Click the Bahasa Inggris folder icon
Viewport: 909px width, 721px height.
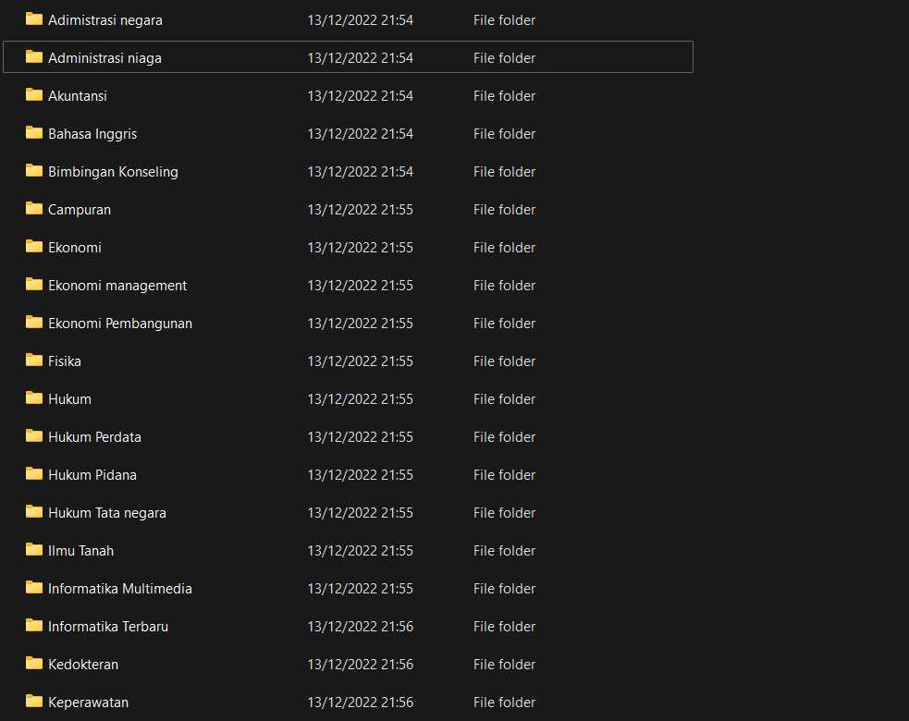(34, 133)
